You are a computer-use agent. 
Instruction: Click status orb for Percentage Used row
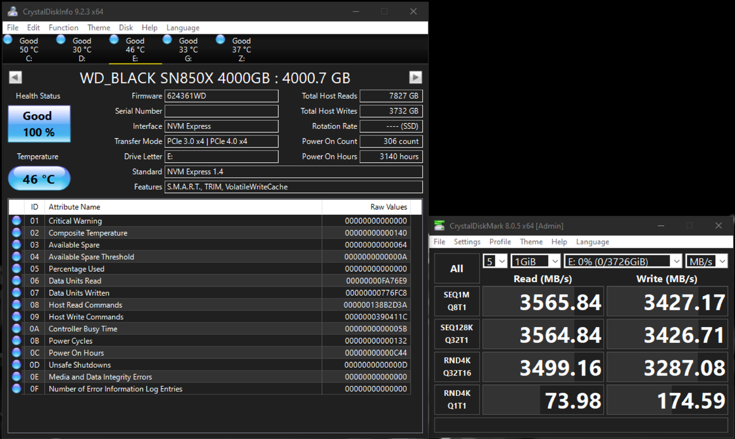(x=17, y=269)
